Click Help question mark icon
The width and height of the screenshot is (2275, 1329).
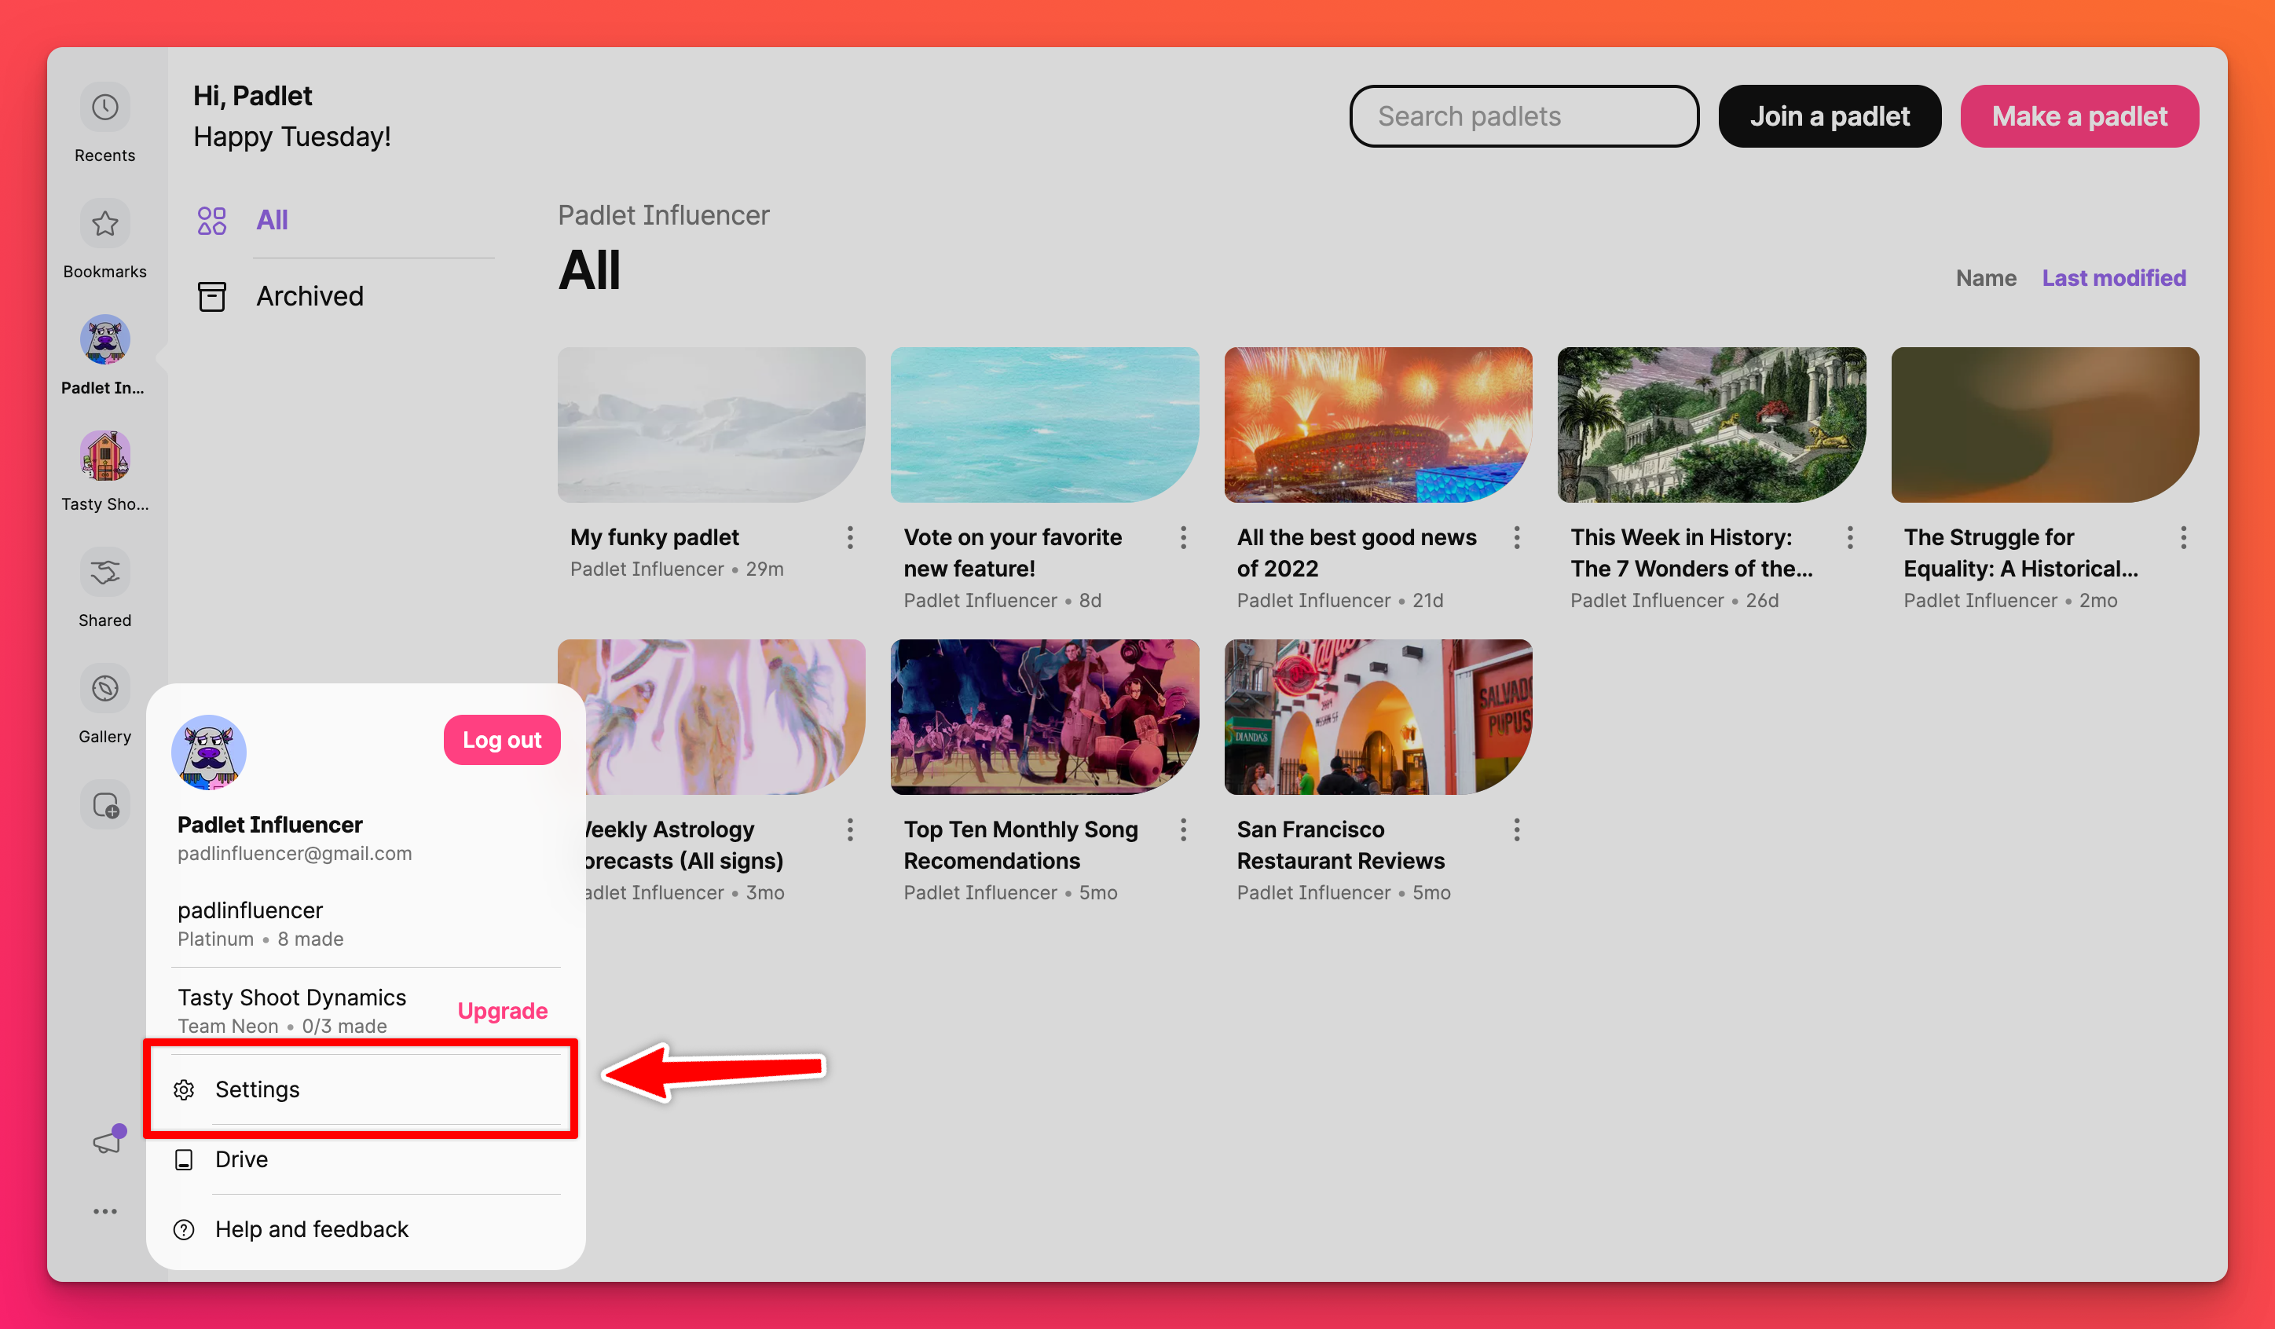(x=184, y=1230)
